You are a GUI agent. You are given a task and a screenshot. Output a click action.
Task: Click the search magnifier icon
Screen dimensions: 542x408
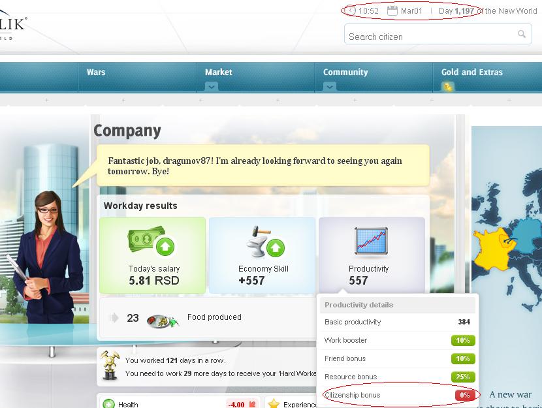point(522,35)
